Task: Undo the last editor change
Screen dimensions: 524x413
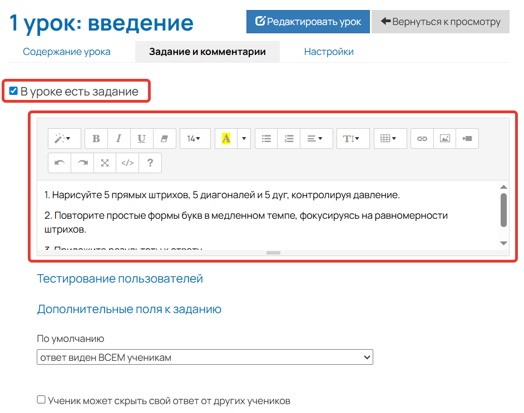Action: [59, 163]
